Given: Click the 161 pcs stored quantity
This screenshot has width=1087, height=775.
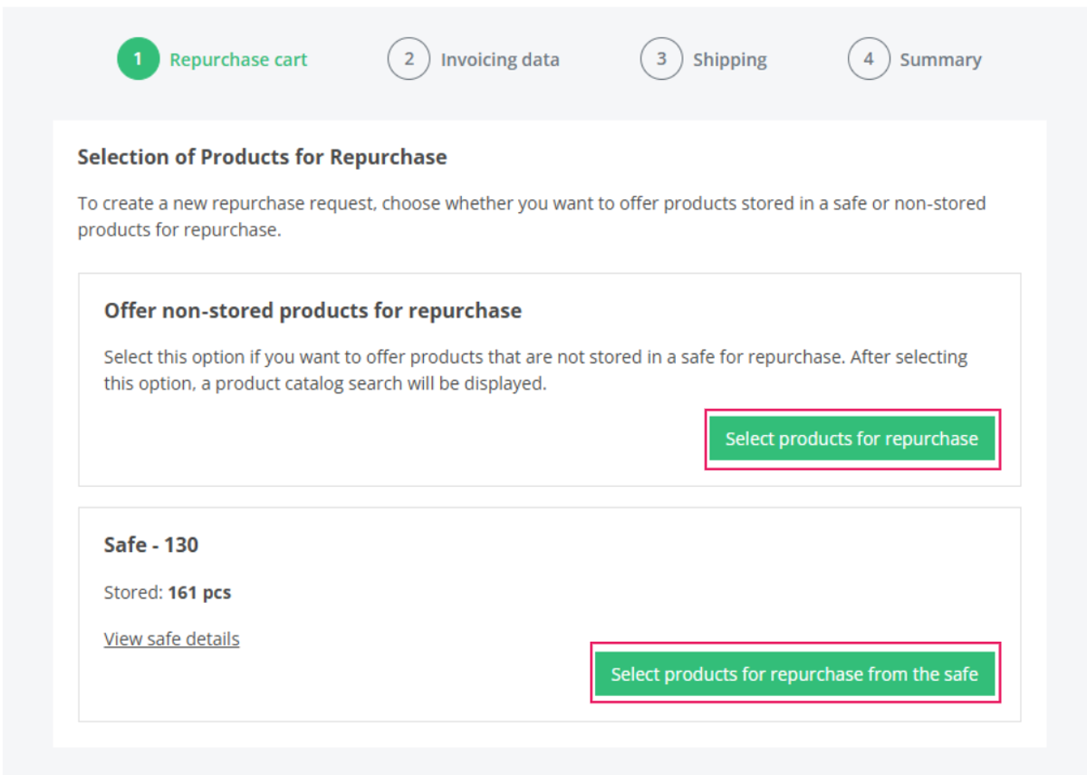Looking at the screenshot, I should tap(199, 593).
